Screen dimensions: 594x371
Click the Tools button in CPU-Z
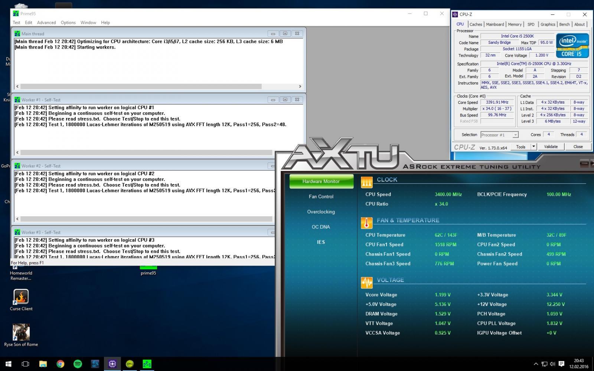pyautogui.click(x=520, y=147)
